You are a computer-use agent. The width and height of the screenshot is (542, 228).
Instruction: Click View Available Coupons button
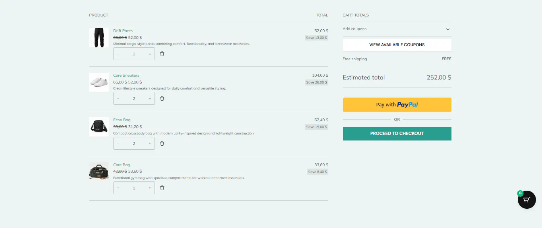tap(397, 45)
